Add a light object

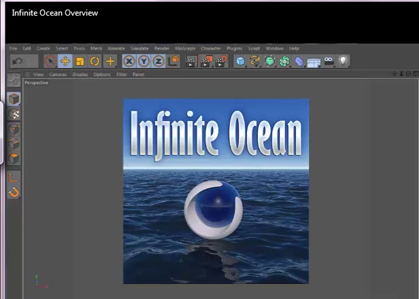[x=343, y=61]
